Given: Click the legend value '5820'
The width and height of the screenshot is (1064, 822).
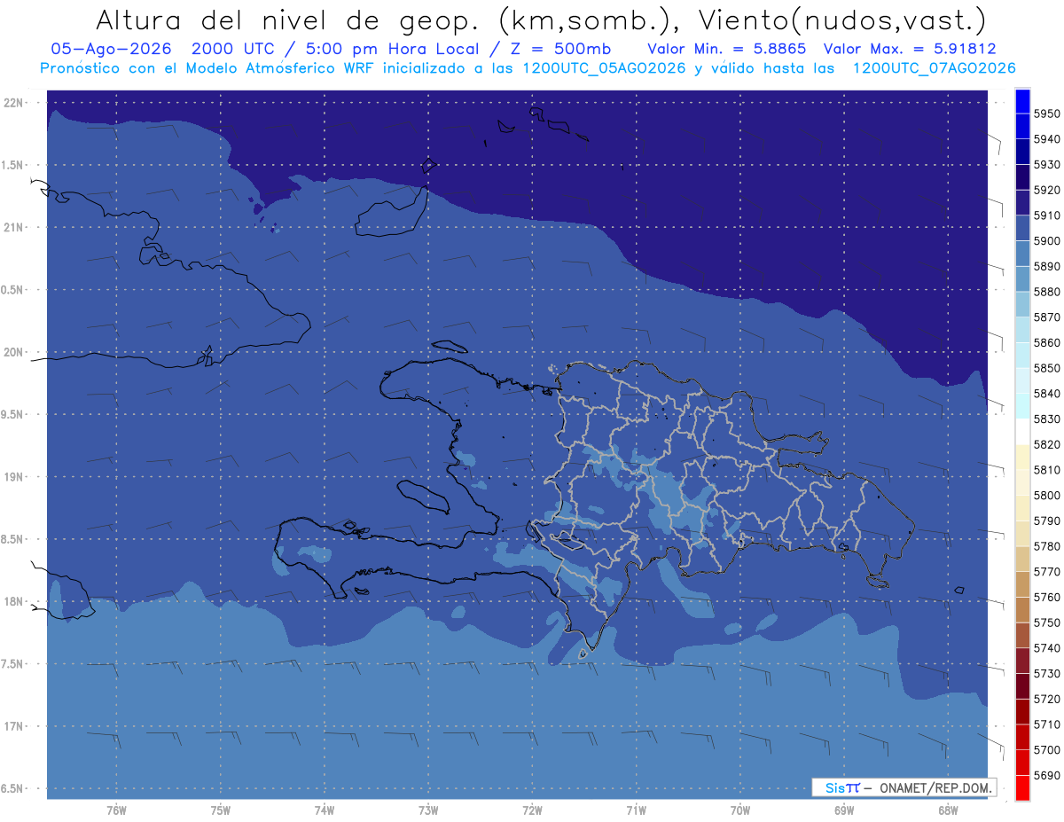Looking at the screenshot, I should click(1046, 444).
